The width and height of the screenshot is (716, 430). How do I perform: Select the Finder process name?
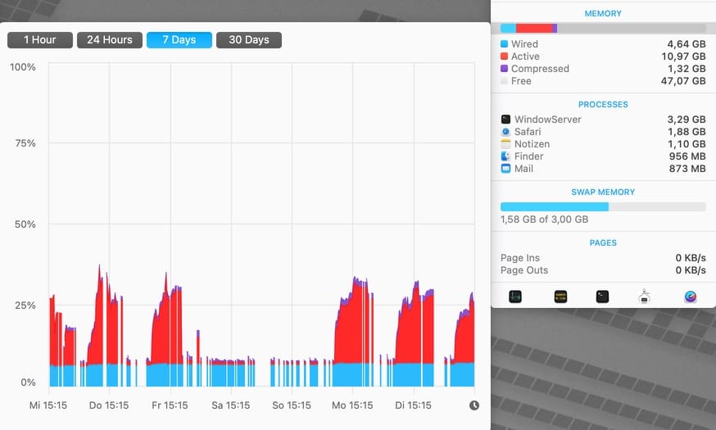(528, 156)
